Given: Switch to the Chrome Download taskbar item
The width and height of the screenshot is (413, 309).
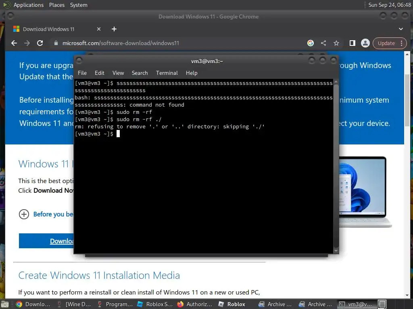Looking at the screenshot, I should click(33, 304).
